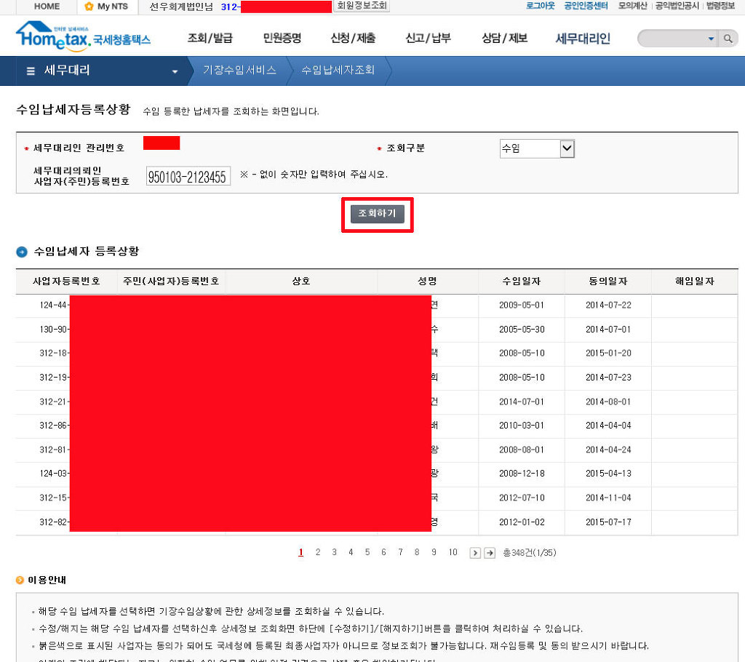Click the 모의계산 link
This screenshot has height=662, width=745.
(x=632, y=6)
